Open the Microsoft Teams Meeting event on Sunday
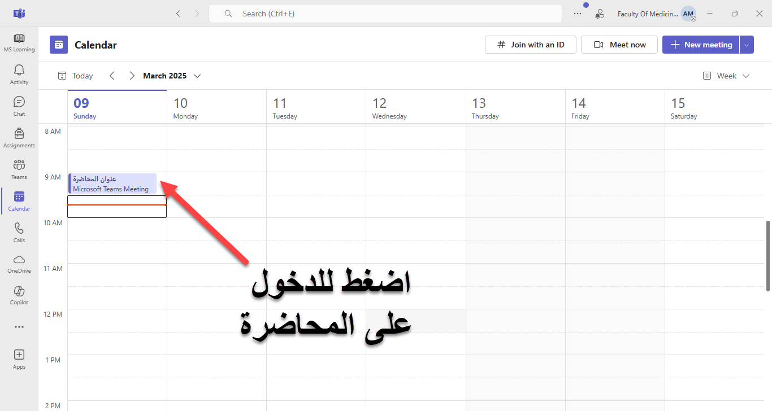The width and height of the screenshot is (772, 411). click(x=112, y=184)
